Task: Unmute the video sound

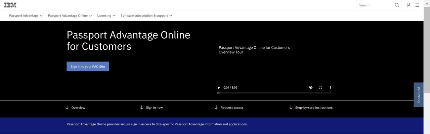Action: [311, 88]
